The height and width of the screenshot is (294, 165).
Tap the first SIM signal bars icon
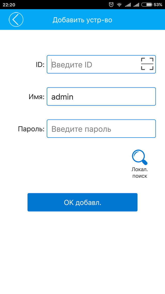128,5
